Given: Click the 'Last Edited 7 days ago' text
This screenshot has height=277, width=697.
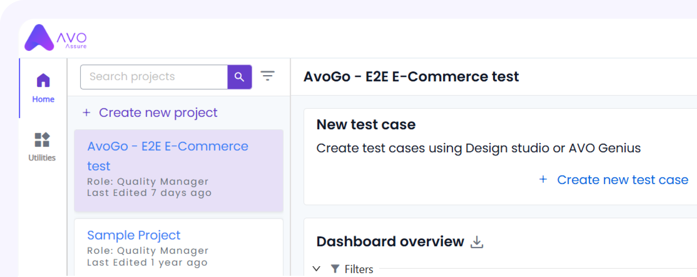Looking at the screenshot, I should pos(149,193).
